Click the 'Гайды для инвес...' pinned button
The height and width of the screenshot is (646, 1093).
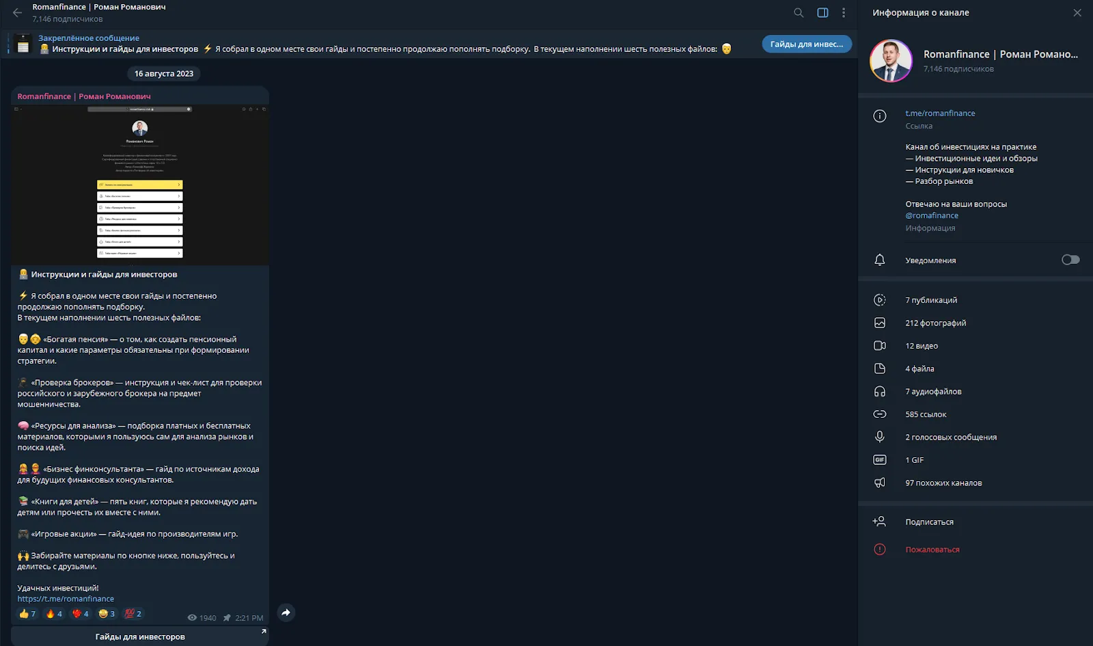[807, 44]
